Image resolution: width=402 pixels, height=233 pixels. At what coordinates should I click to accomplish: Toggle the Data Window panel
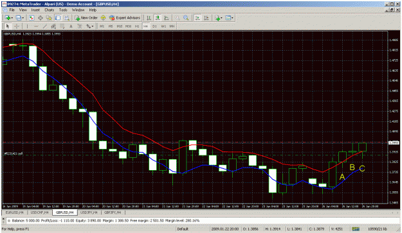click(x=41, y=17)
